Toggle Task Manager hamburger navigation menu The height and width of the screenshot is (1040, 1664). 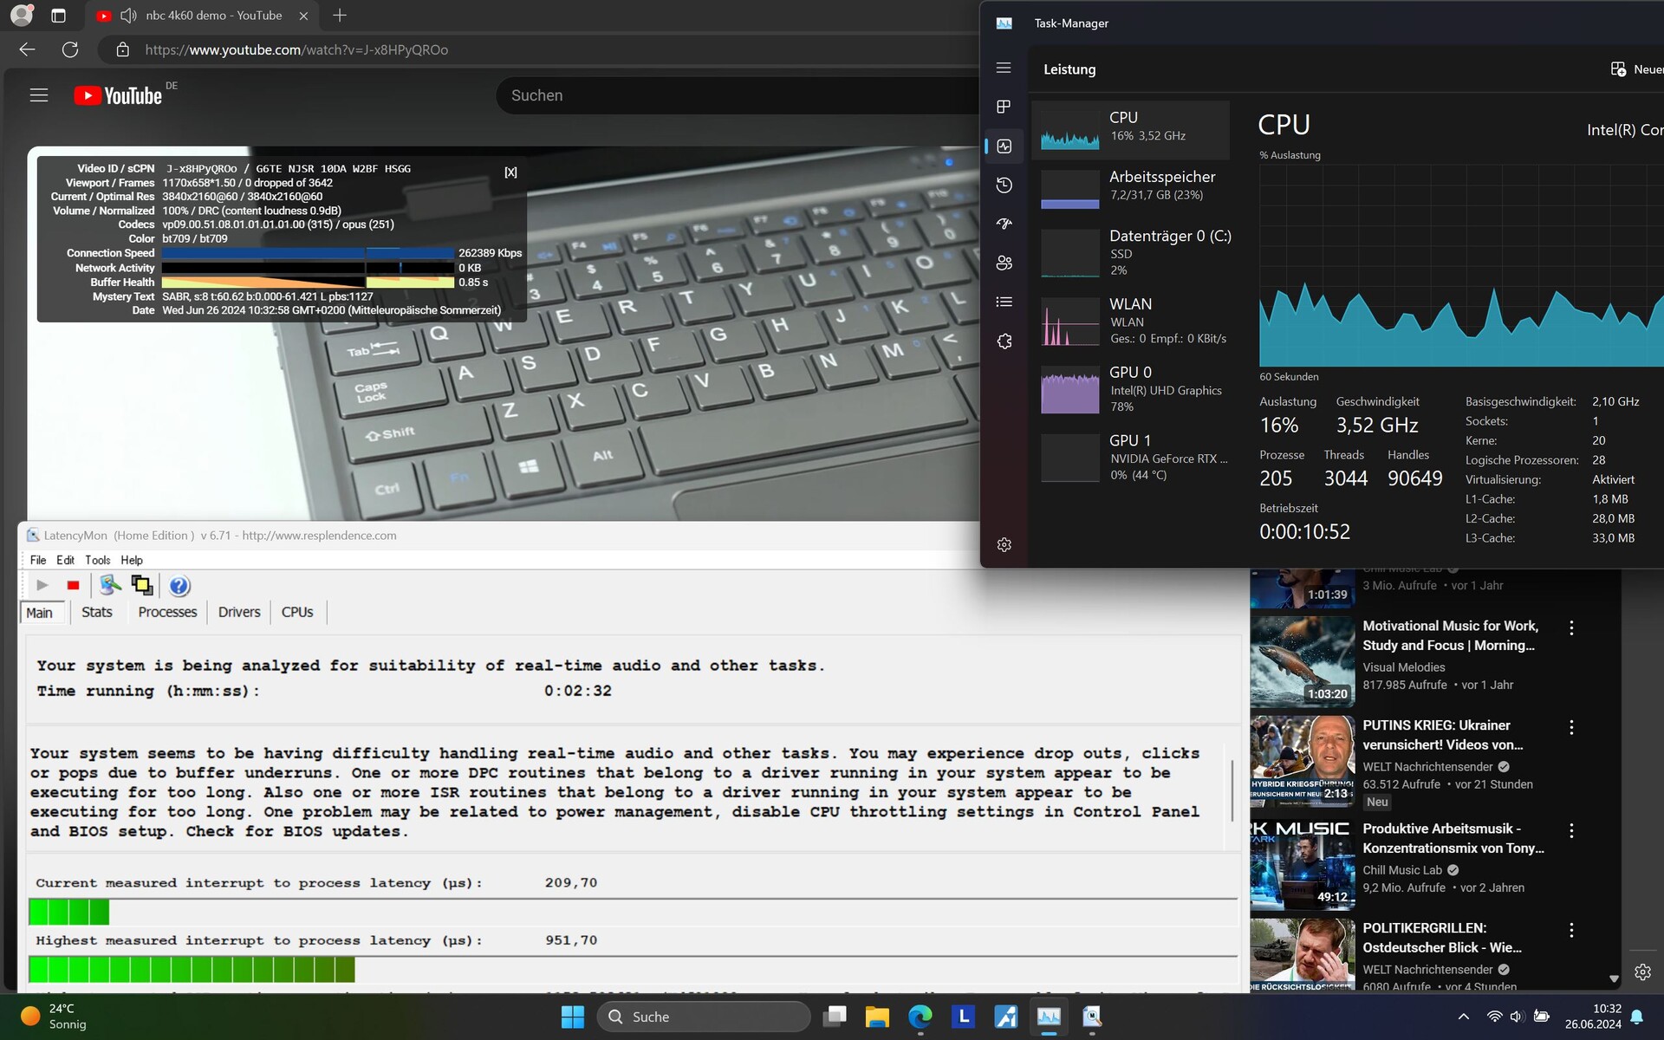1004,68
